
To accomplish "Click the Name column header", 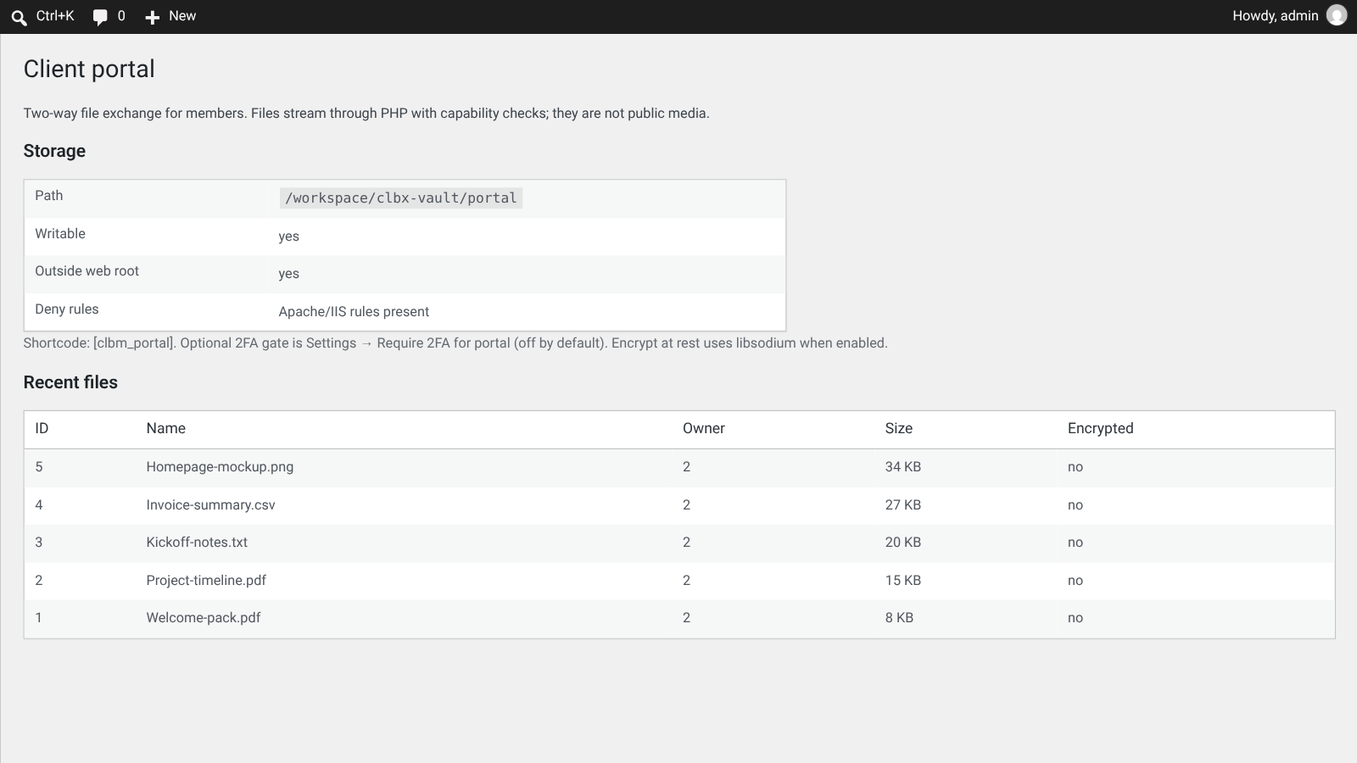I will coord(165,429).
